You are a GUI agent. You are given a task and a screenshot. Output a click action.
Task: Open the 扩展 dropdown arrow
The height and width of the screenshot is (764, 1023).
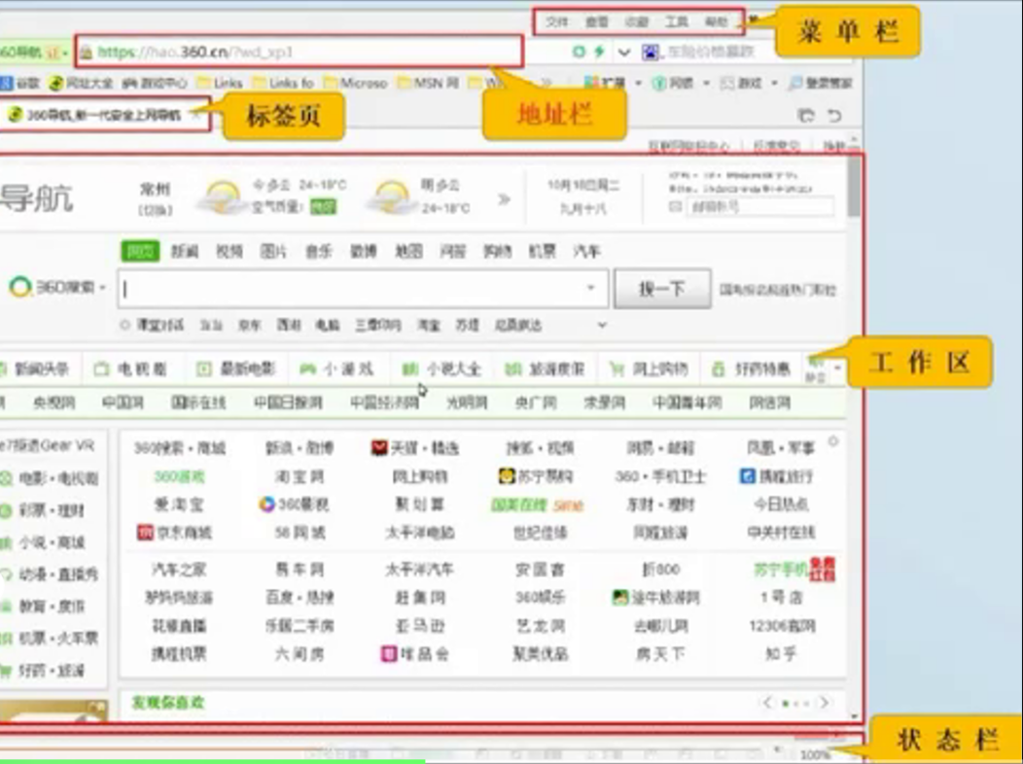[x=638, y=84]
